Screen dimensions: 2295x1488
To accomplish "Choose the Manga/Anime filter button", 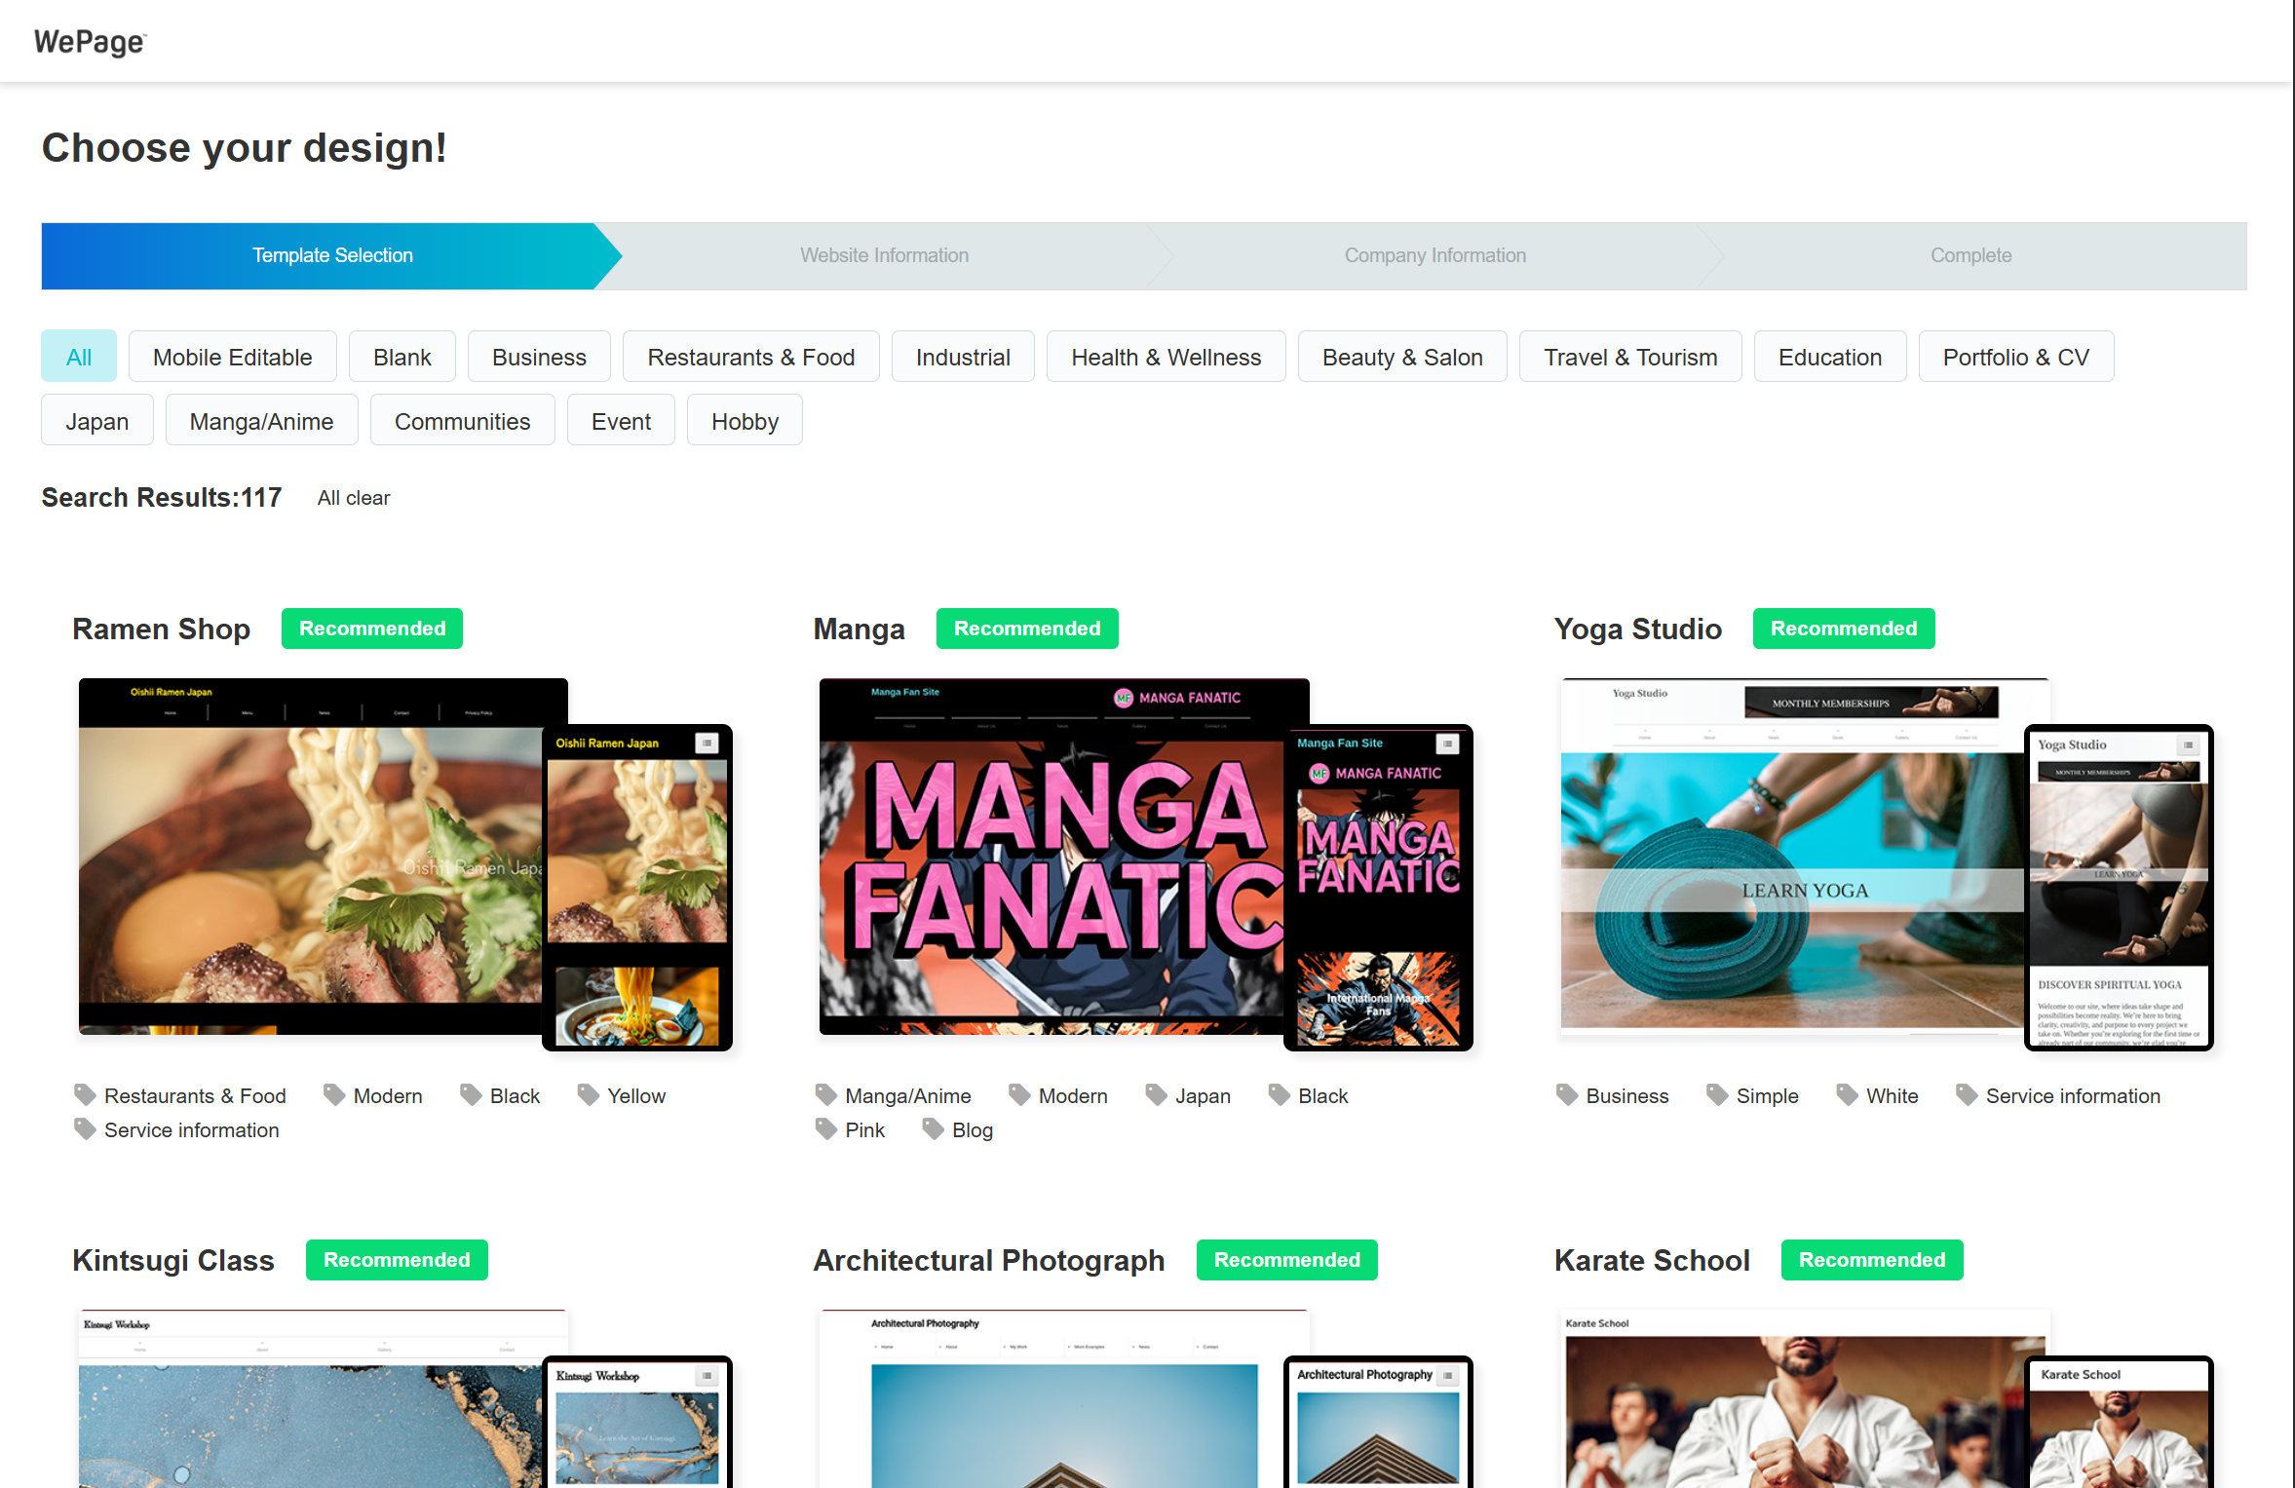I will coord(261,421).
